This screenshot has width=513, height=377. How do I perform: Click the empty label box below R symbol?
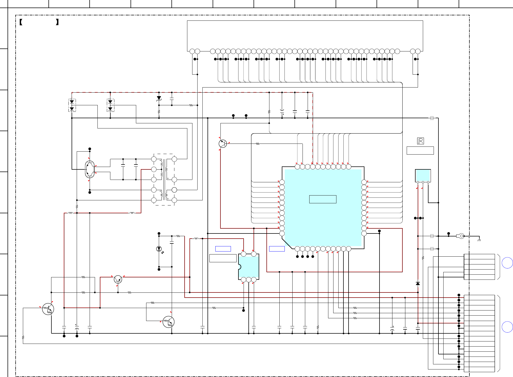420,151
